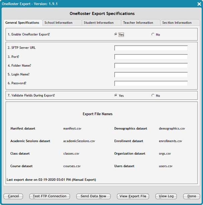Focus the Port input field
The image size is (203, 205).
tap(151, 57)
